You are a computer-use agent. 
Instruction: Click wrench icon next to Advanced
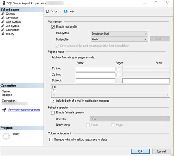pyautogui.click(x=3, y=18)
